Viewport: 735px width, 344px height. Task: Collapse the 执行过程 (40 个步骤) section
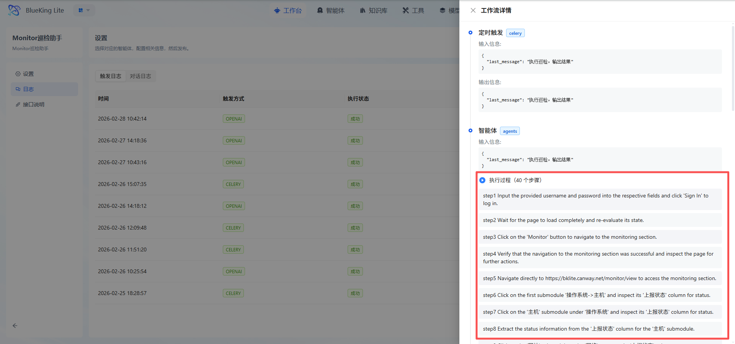(x=482, y=180)
